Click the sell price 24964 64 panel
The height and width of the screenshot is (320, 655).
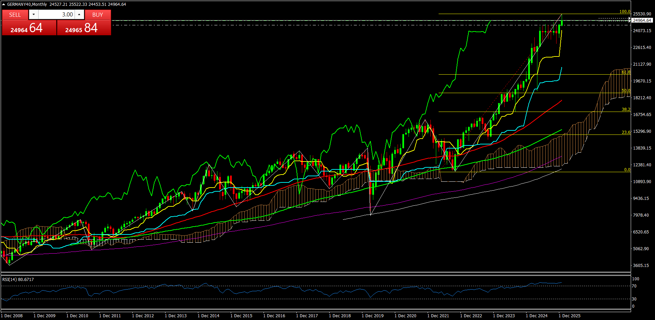tap(29, 28)
